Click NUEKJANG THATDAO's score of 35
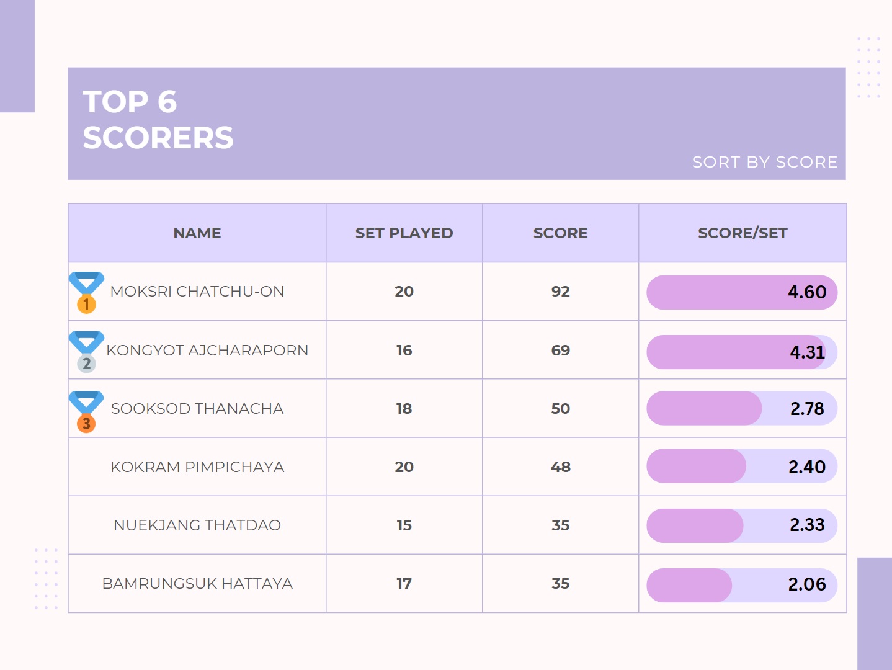This screenshot has height=670, width=892. click(x=561, y=525)
